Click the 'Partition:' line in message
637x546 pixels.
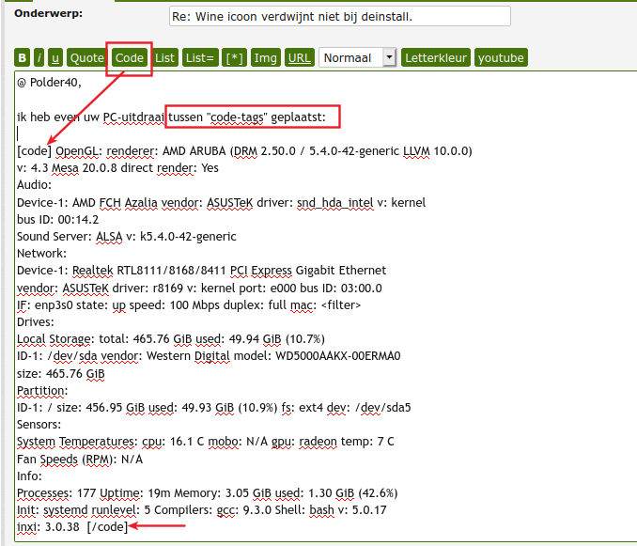[x=42, y=390]
